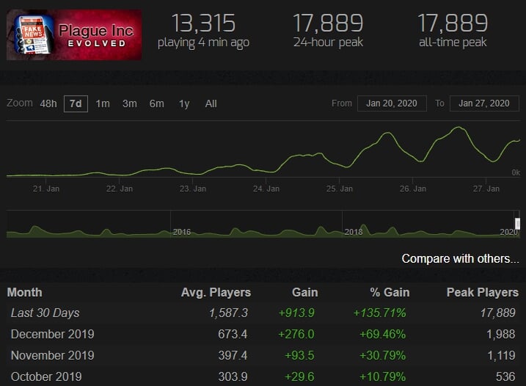Viewport: 526px width, 386px height.
Task: Edit the From date field Jan 20, 2020
Action: pyautogui.click(x=392, y=103)
